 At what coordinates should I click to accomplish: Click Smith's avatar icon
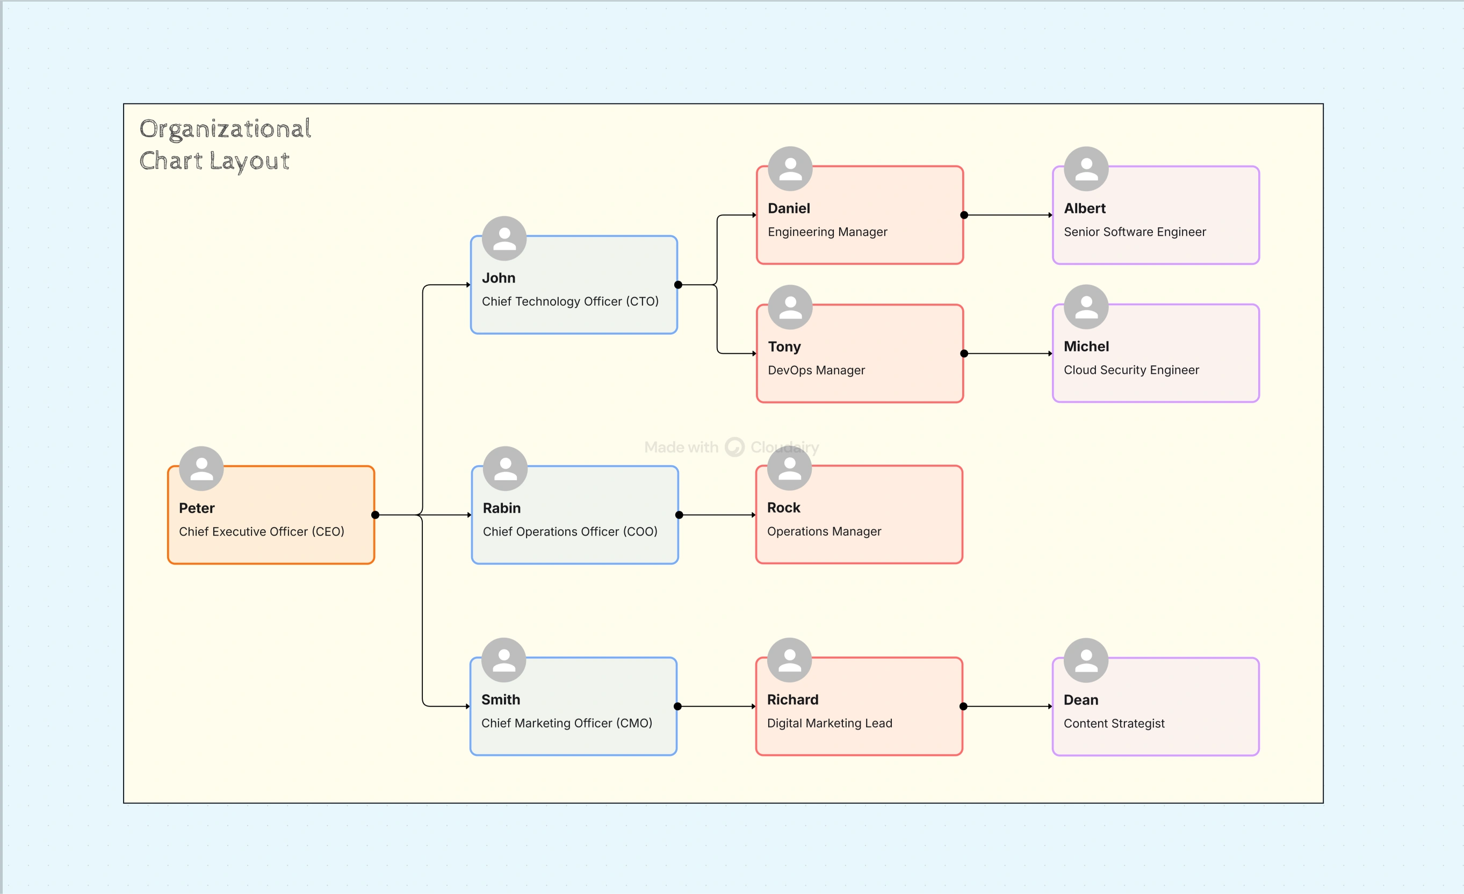click(504, 660)
